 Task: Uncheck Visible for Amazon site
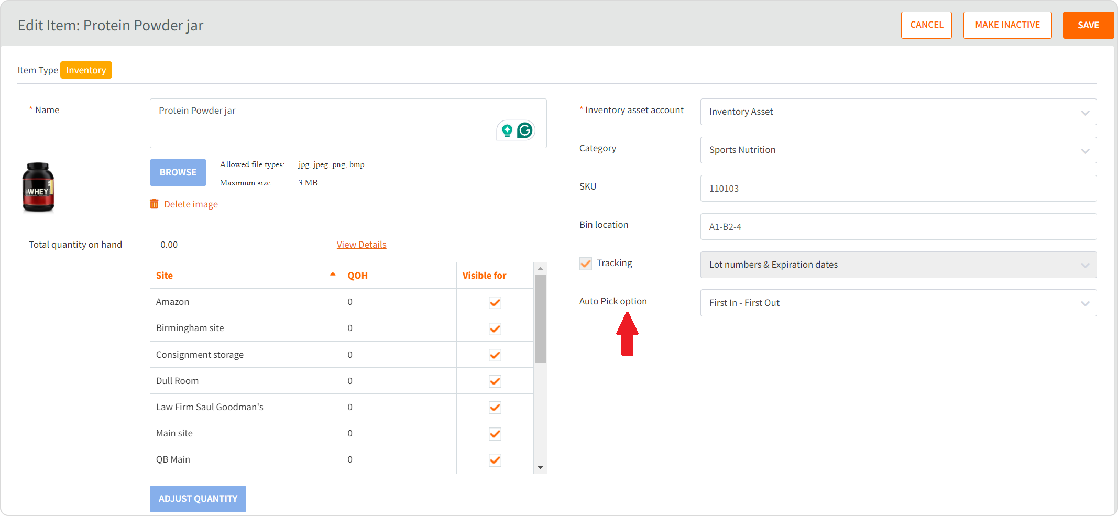pyautogui.click(x=495, y=302)
